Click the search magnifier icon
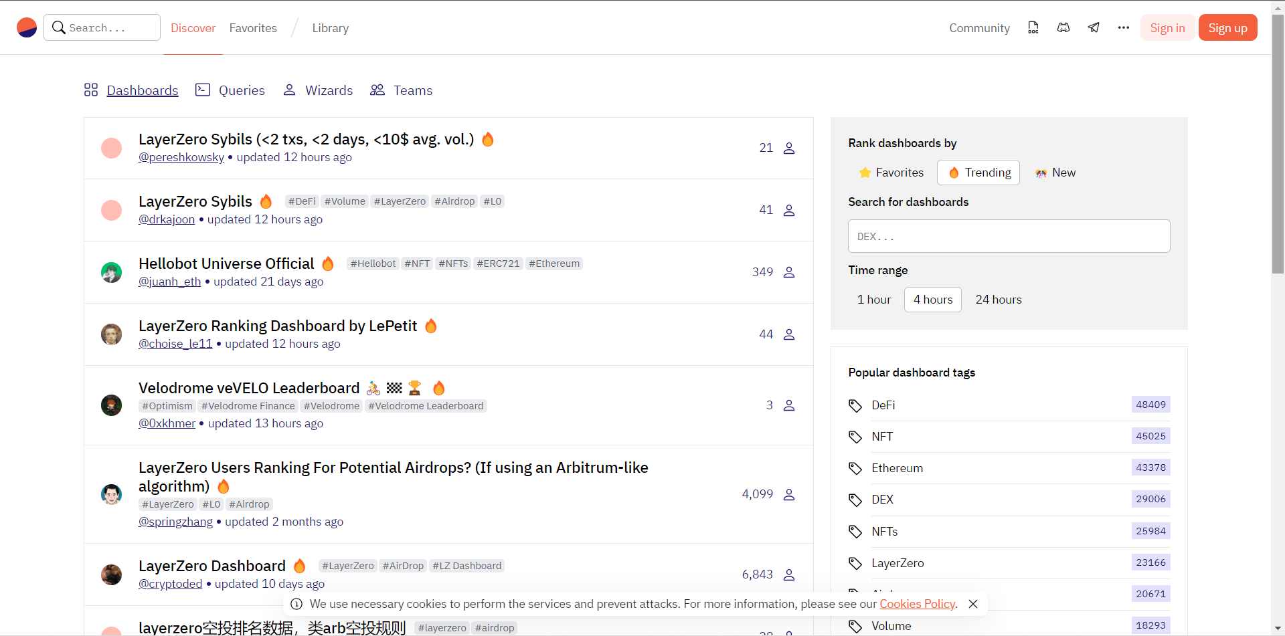 [59, 27]
